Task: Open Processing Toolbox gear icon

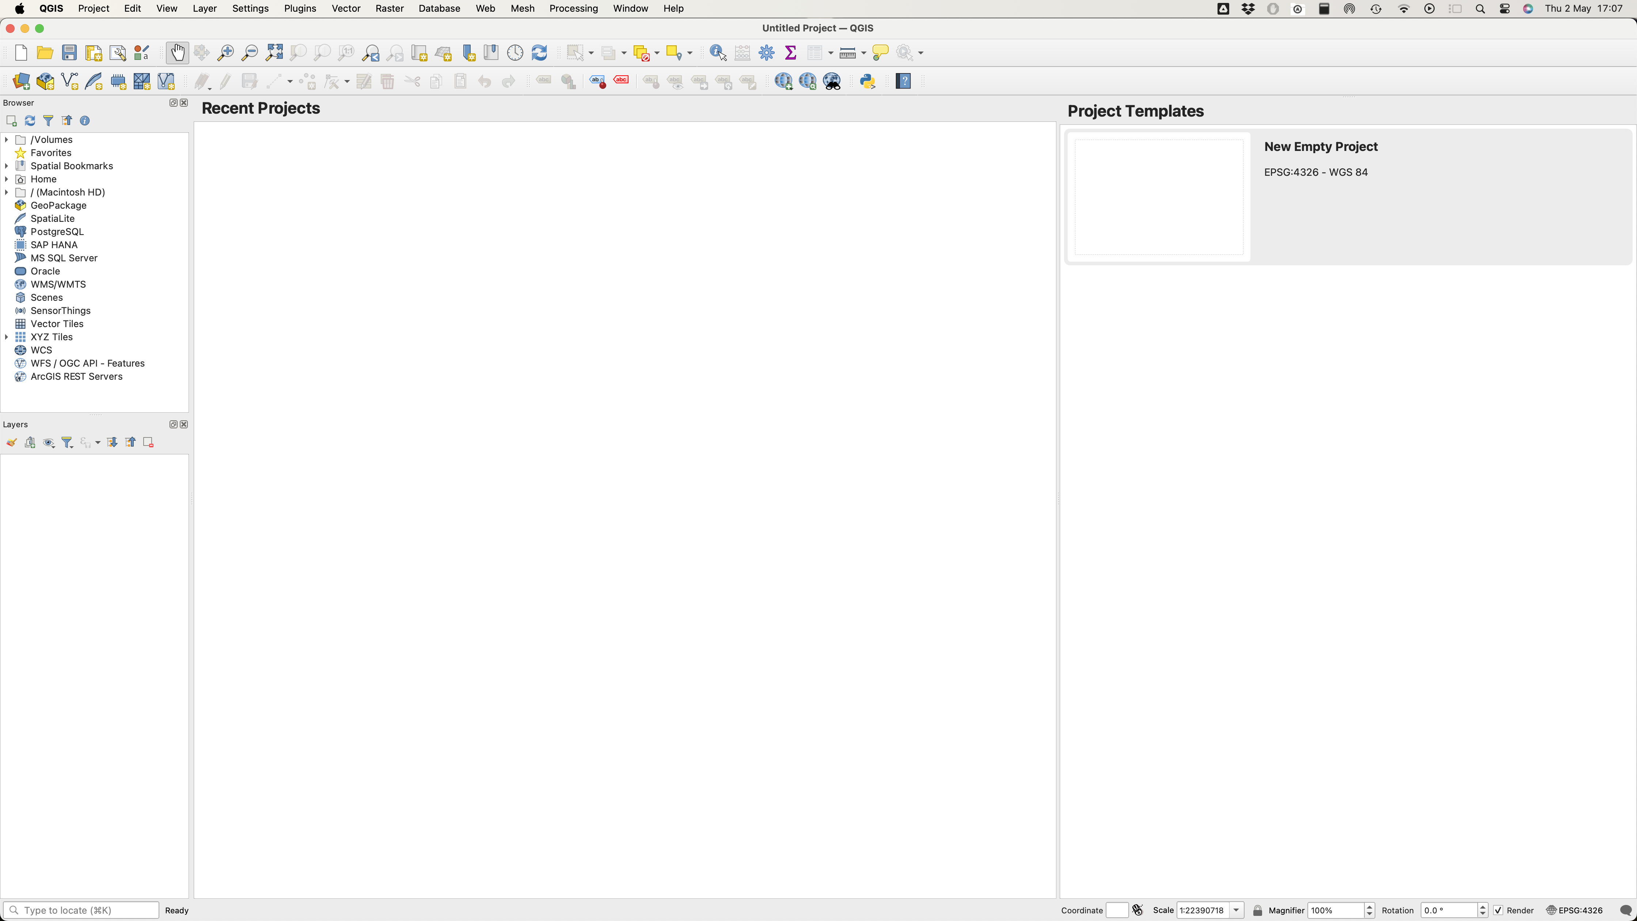Action: tap(766, 53)
